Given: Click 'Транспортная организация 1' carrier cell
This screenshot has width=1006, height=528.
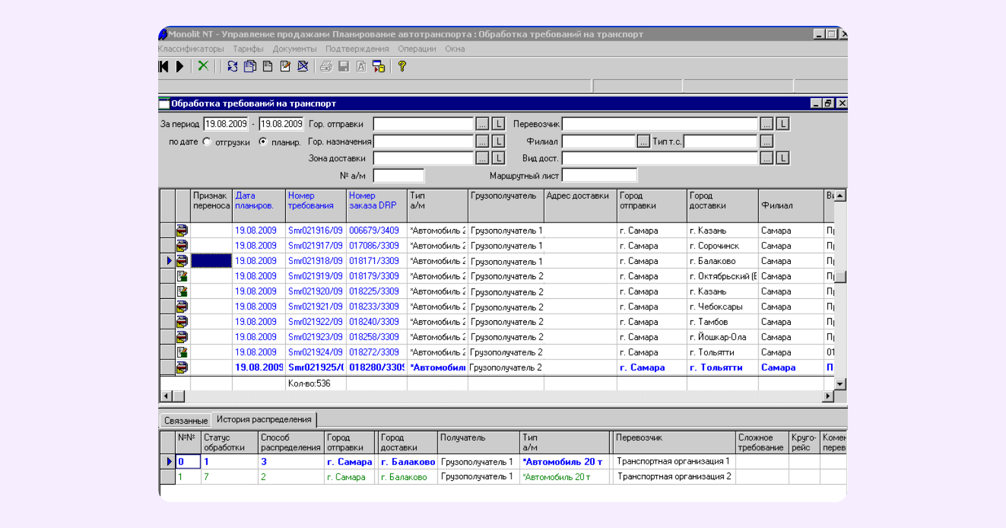Looking at the screenshot, I should click(674, 461).
